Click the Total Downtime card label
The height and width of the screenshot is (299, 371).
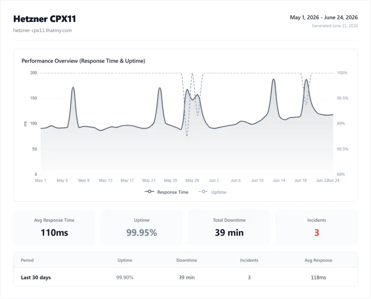[229, 220]
